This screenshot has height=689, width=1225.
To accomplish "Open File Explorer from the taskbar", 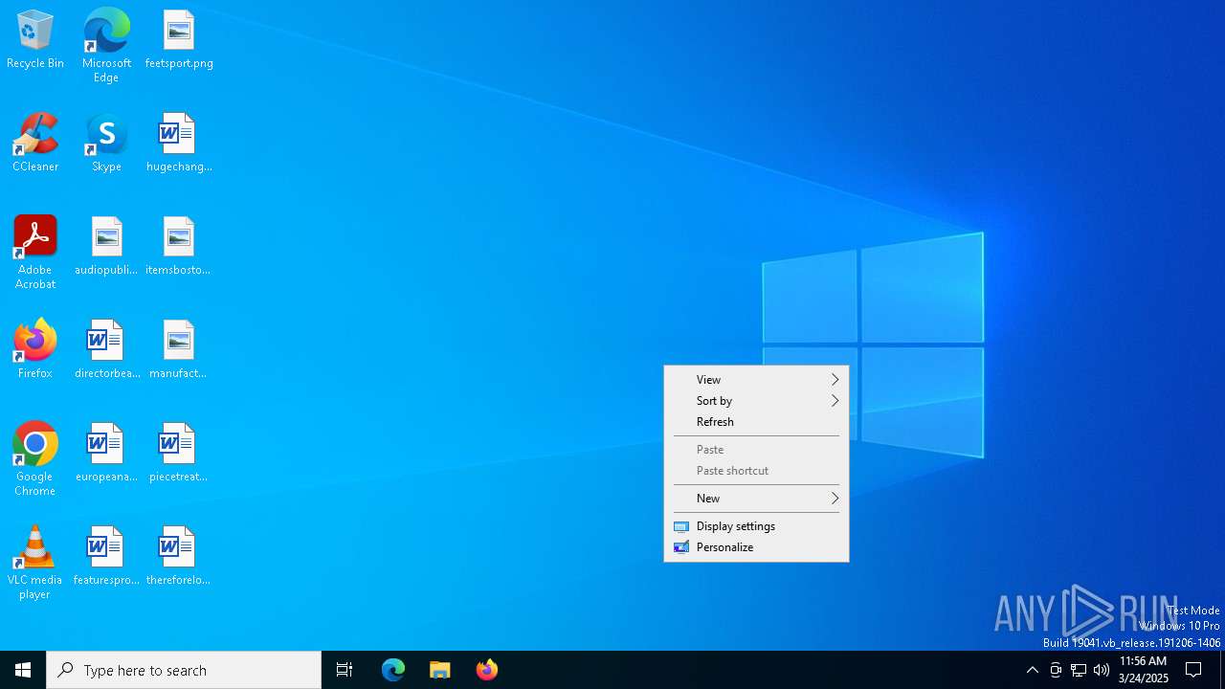I will point(440,670).
